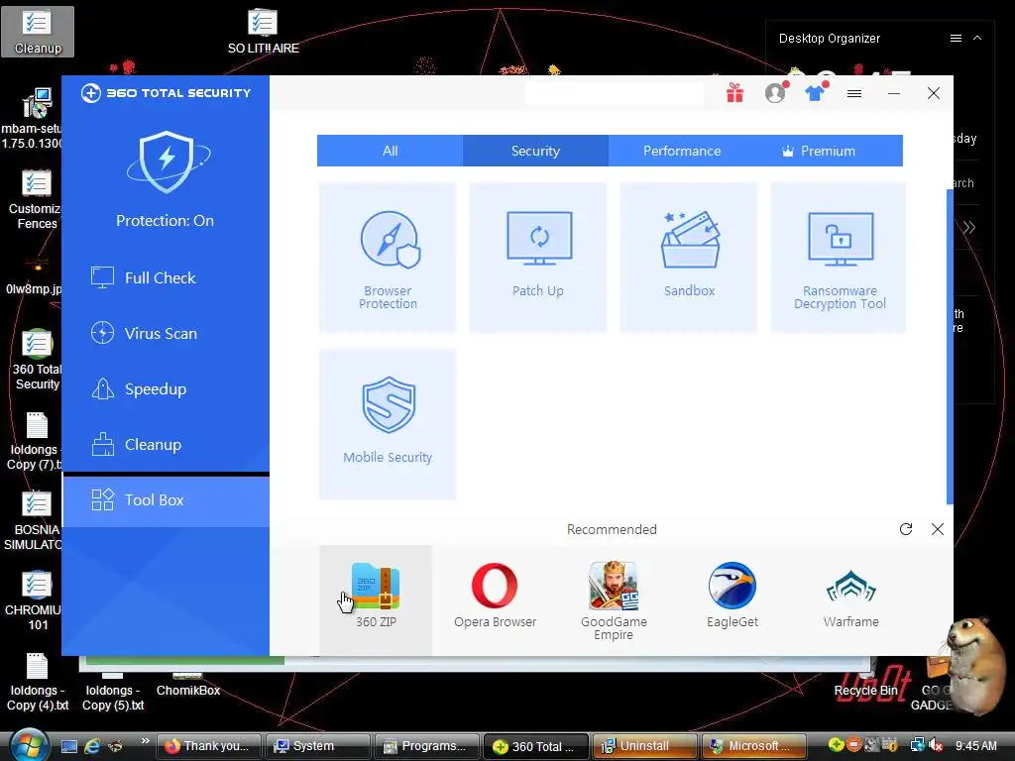1015x761 pixels.
Task: Dismiss the Recommended section
Action: (938, 529)
